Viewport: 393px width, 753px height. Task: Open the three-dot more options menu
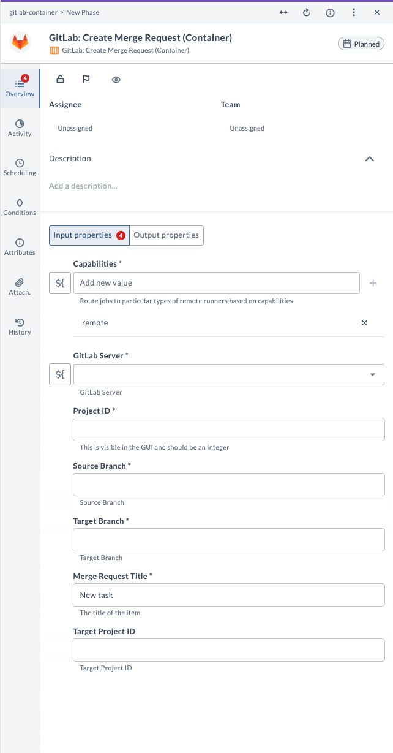point(354,12)
